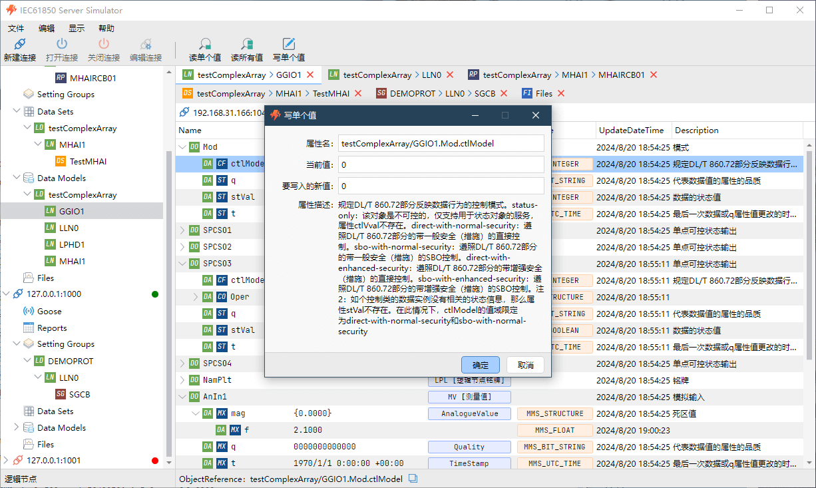Open the 编辑 menu

[47, 28]
